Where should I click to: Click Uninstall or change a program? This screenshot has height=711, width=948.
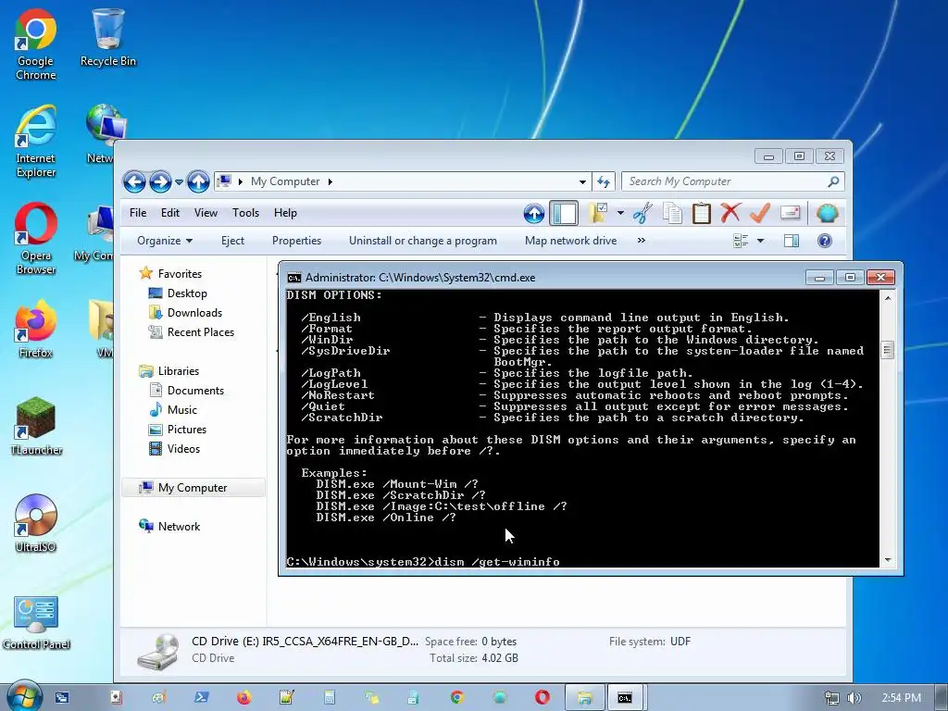tap(422, 241)
